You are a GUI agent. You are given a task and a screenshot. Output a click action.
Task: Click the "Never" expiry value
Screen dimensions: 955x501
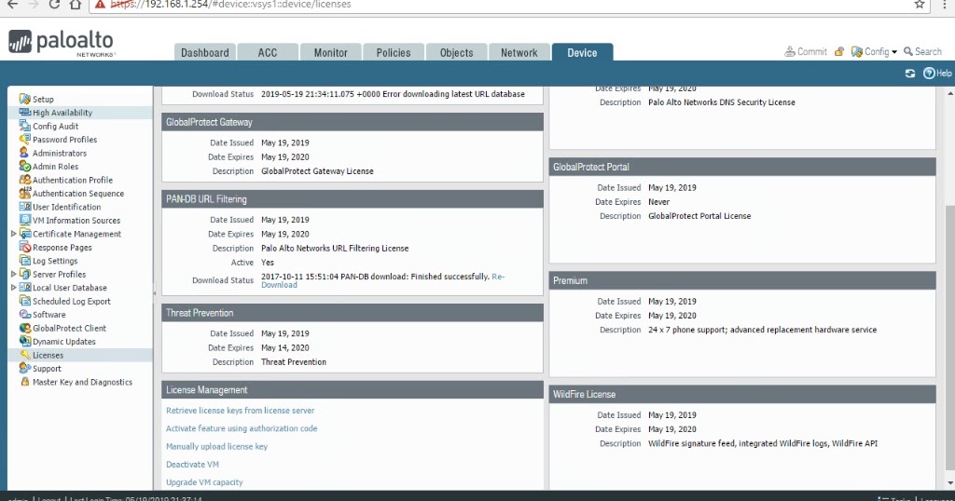coord(658,202)
